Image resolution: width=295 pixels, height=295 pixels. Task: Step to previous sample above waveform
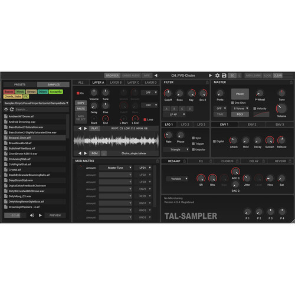coord(80,129)
